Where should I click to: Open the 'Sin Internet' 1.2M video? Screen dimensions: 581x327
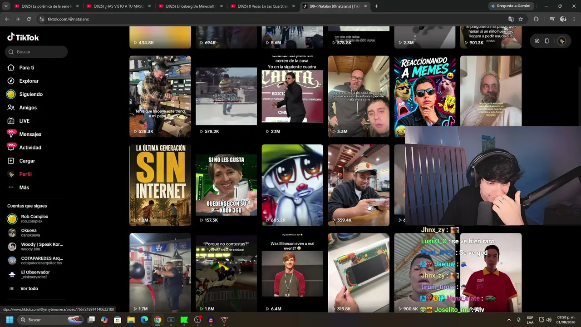(x=160, y=185)
